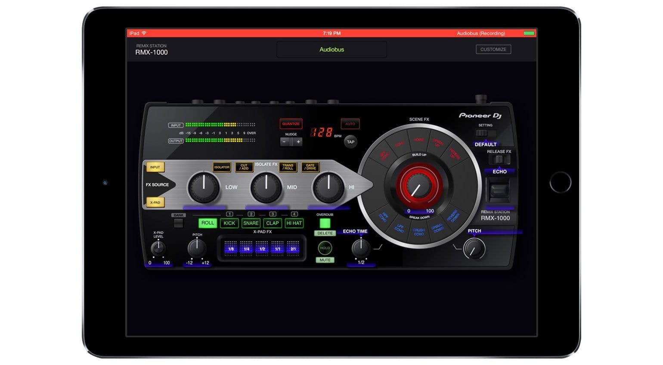The width and height of the screenshot is (663, 365).
Task: Select the Kick pad in X-Pad FX
Action: [x=229, y=223]
